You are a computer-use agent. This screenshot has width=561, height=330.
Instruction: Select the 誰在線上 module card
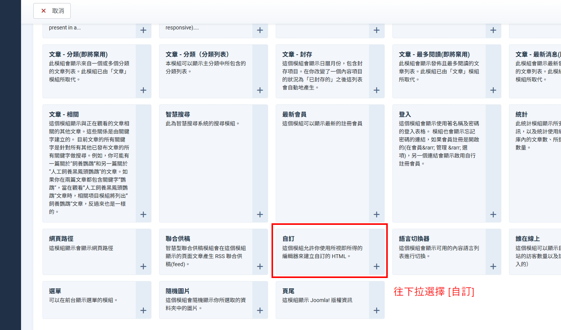click(x=535, y=251)
